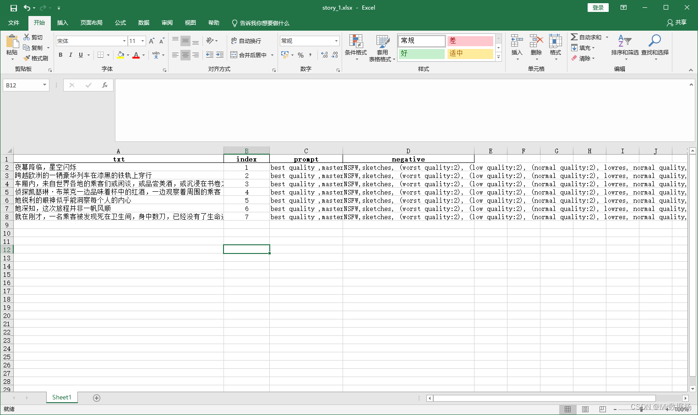Save the workbook with the floppy disk icon

[14, 8]
